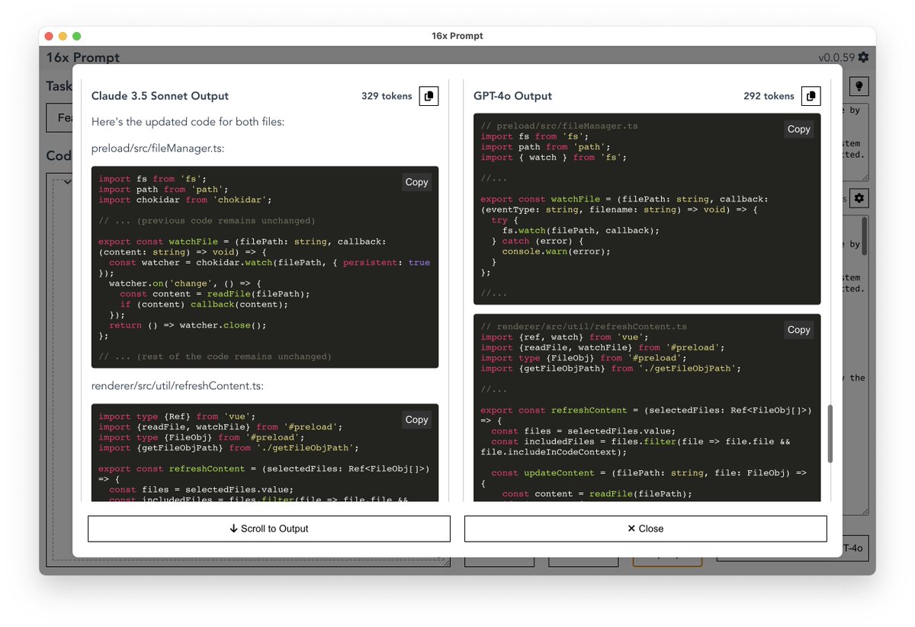Image resolution: width=915 pixels, height=627 pixels.
Task: Click the v0.0.59 version label
Action: tap(837, 57)
